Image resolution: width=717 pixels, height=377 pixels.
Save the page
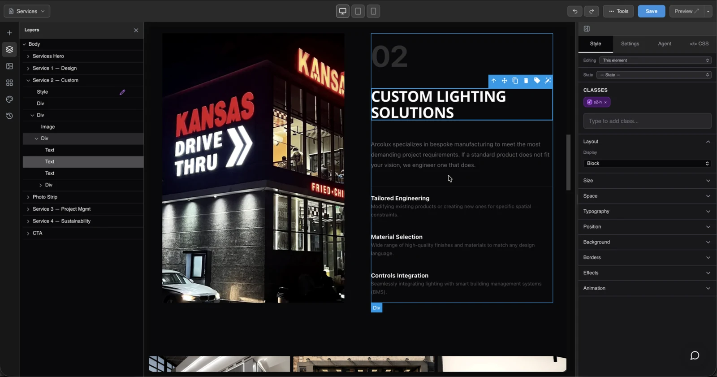coord(652,11)
